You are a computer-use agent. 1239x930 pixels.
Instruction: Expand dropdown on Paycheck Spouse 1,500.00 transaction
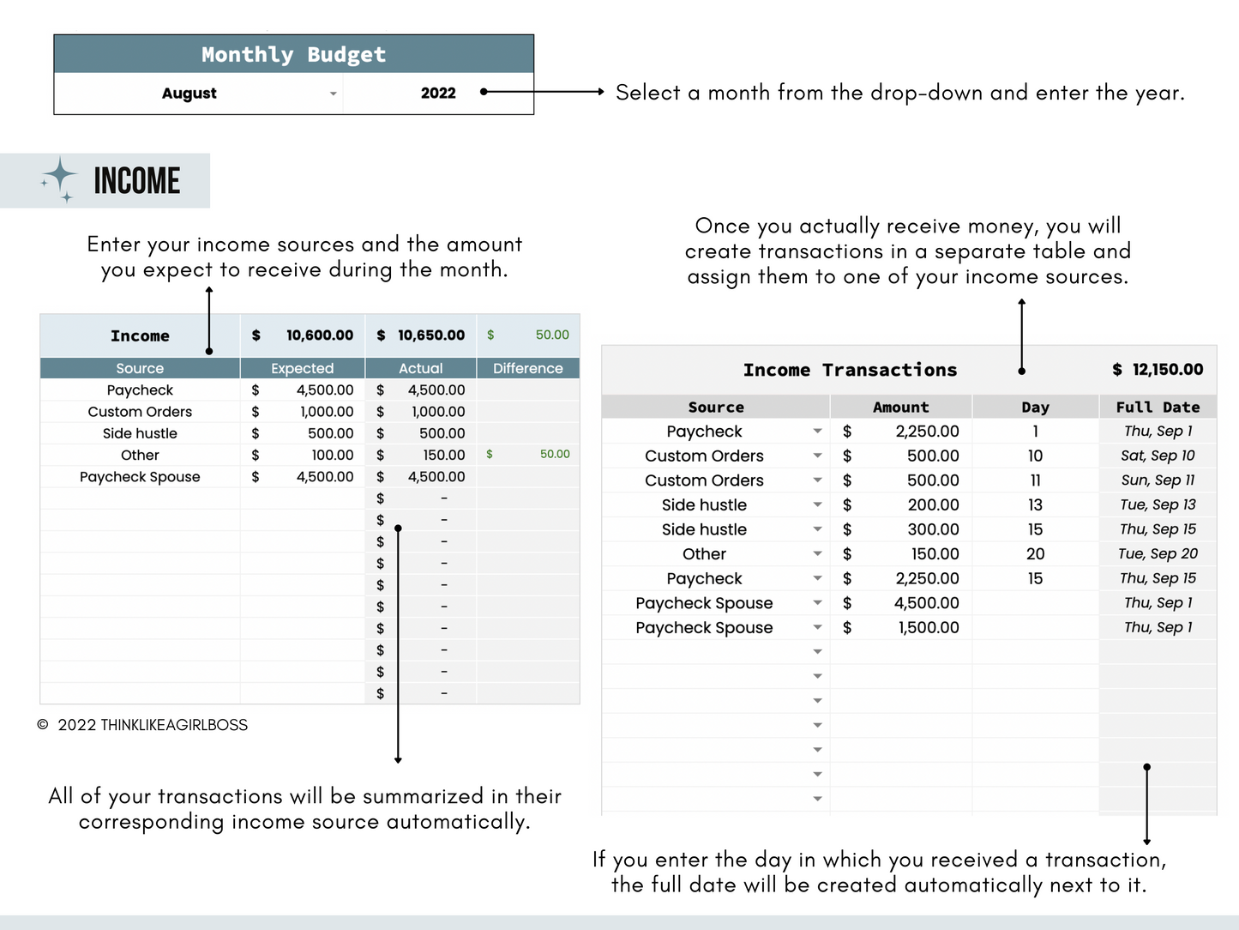[817, 628]
